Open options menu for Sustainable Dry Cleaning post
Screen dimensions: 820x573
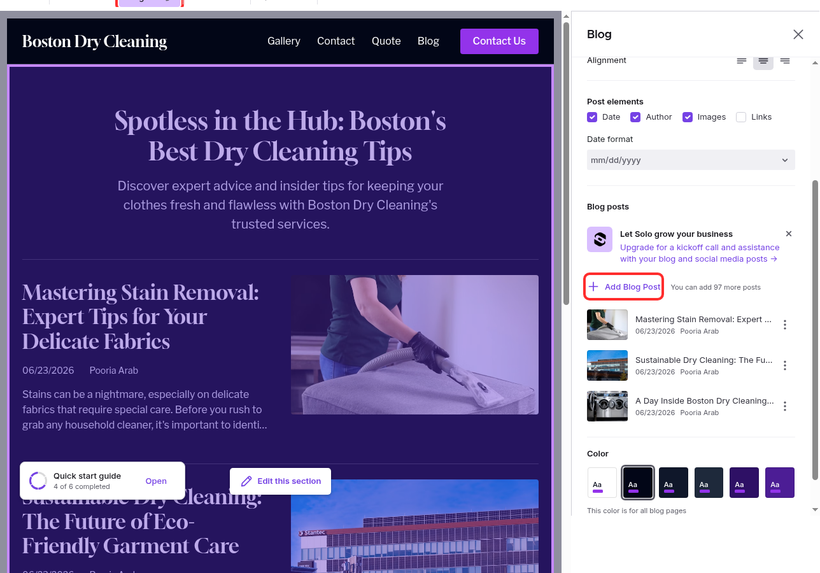(785, 365)
